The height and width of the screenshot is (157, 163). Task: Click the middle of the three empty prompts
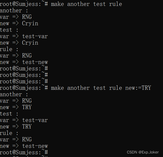coord(24,75)
